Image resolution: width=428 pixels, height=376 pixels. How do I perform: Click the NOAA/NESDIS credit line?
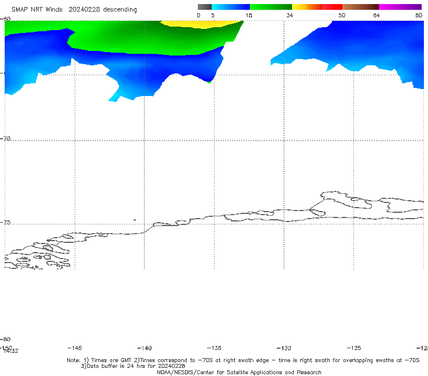(239, 372)
